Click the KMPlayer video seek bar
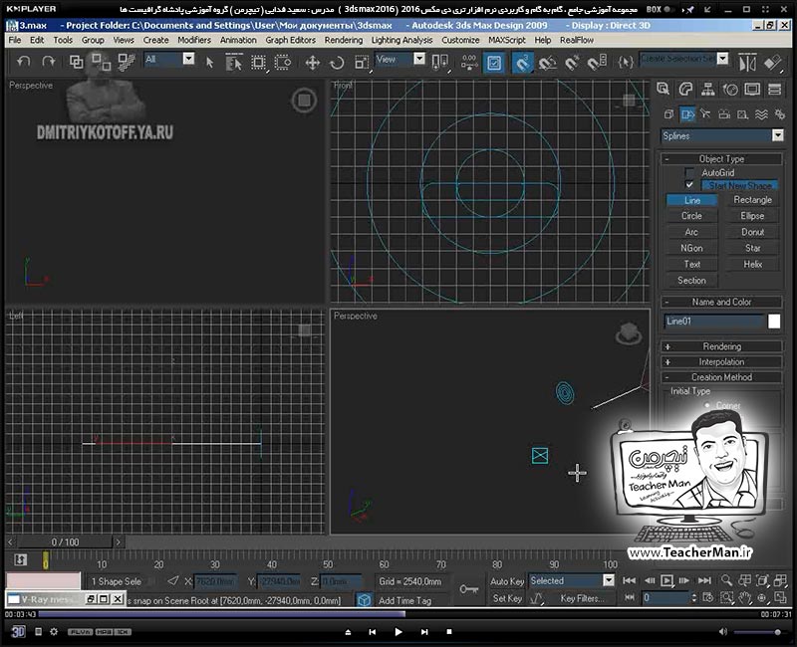Image resolution: width=797 pixels, height=647 pixels. (399, 614)
